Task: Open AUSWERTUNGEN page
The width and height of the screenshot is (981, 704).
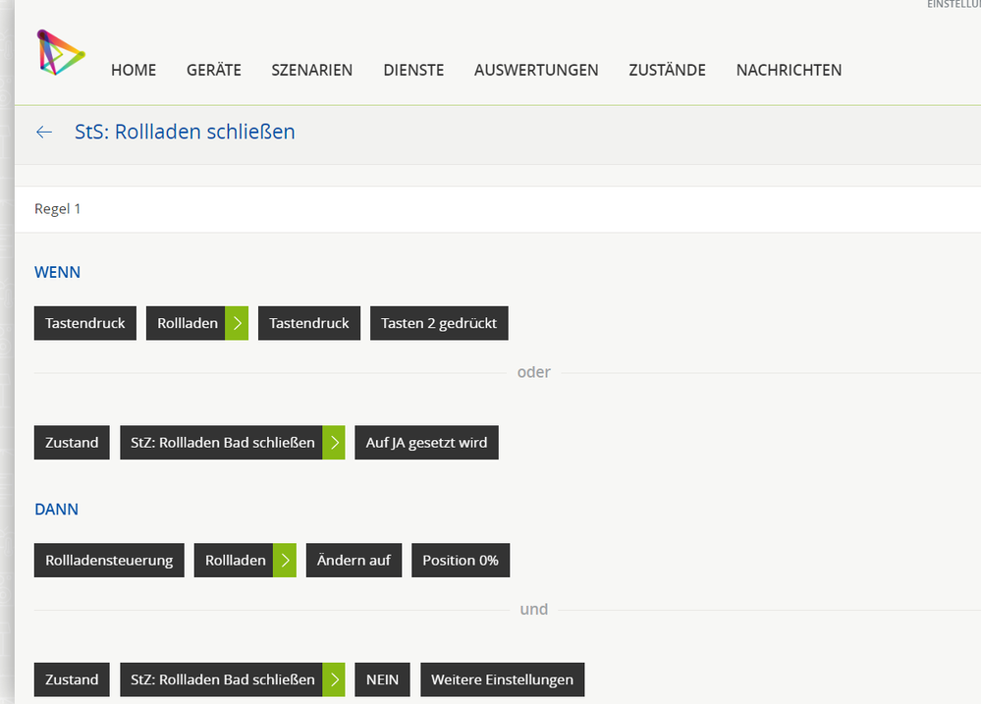Action: pyautogui.click(x=536, y=70)
